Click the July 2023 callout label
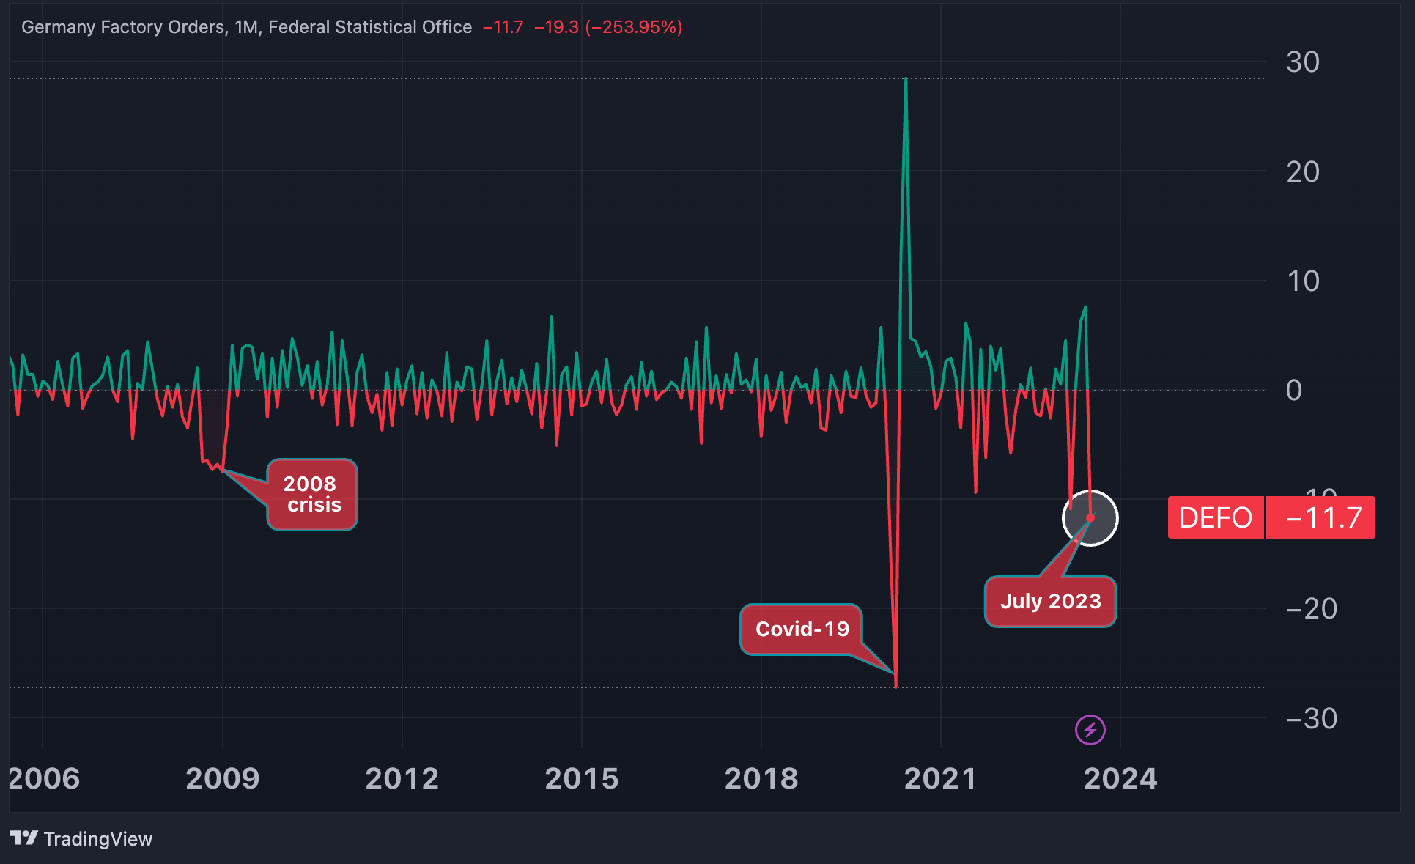 click(1050, 602)
